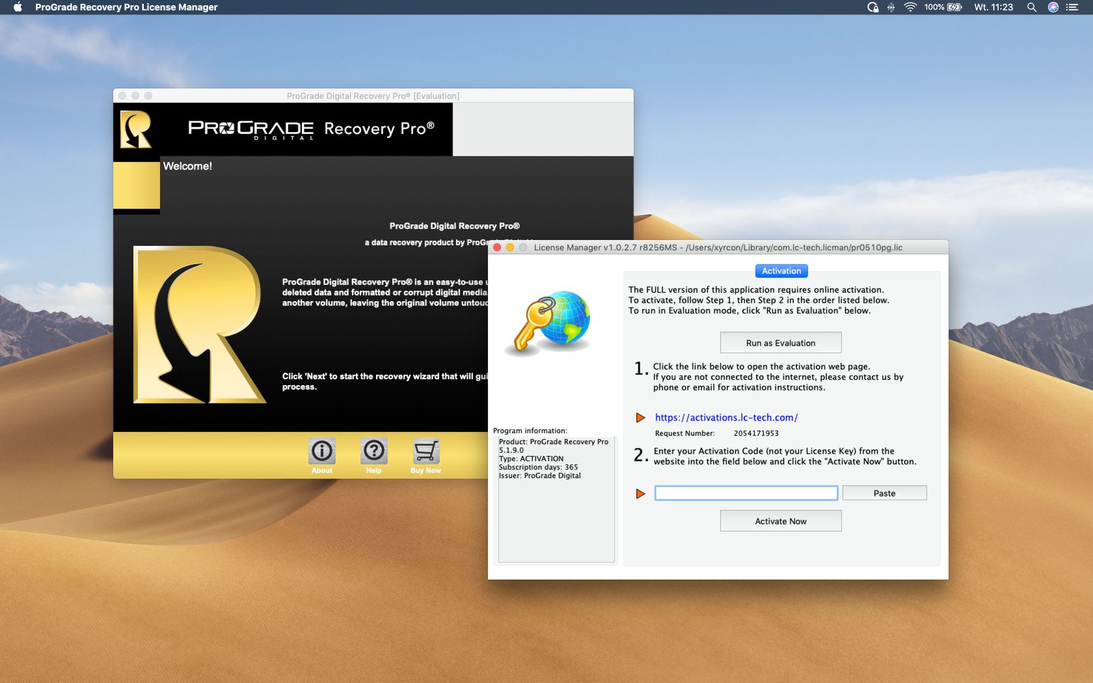Click the Request Number value 2054171953

(756, 433)
